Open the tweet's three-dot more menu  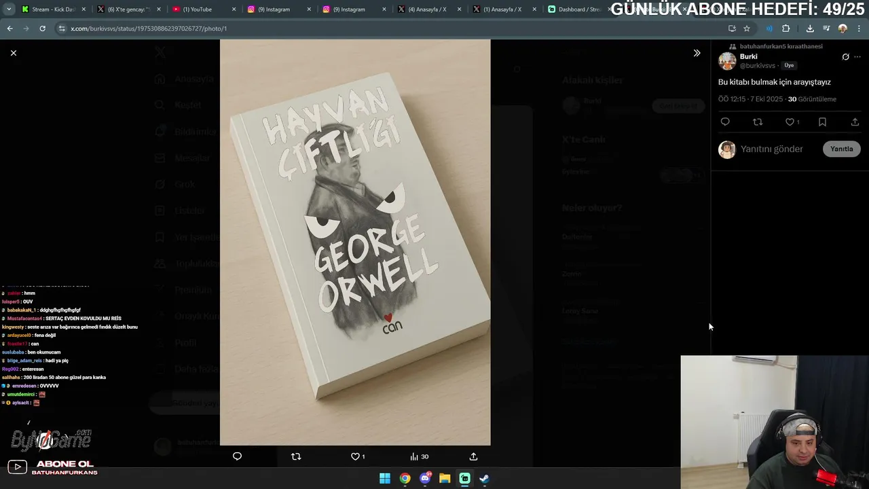(859, 57)
